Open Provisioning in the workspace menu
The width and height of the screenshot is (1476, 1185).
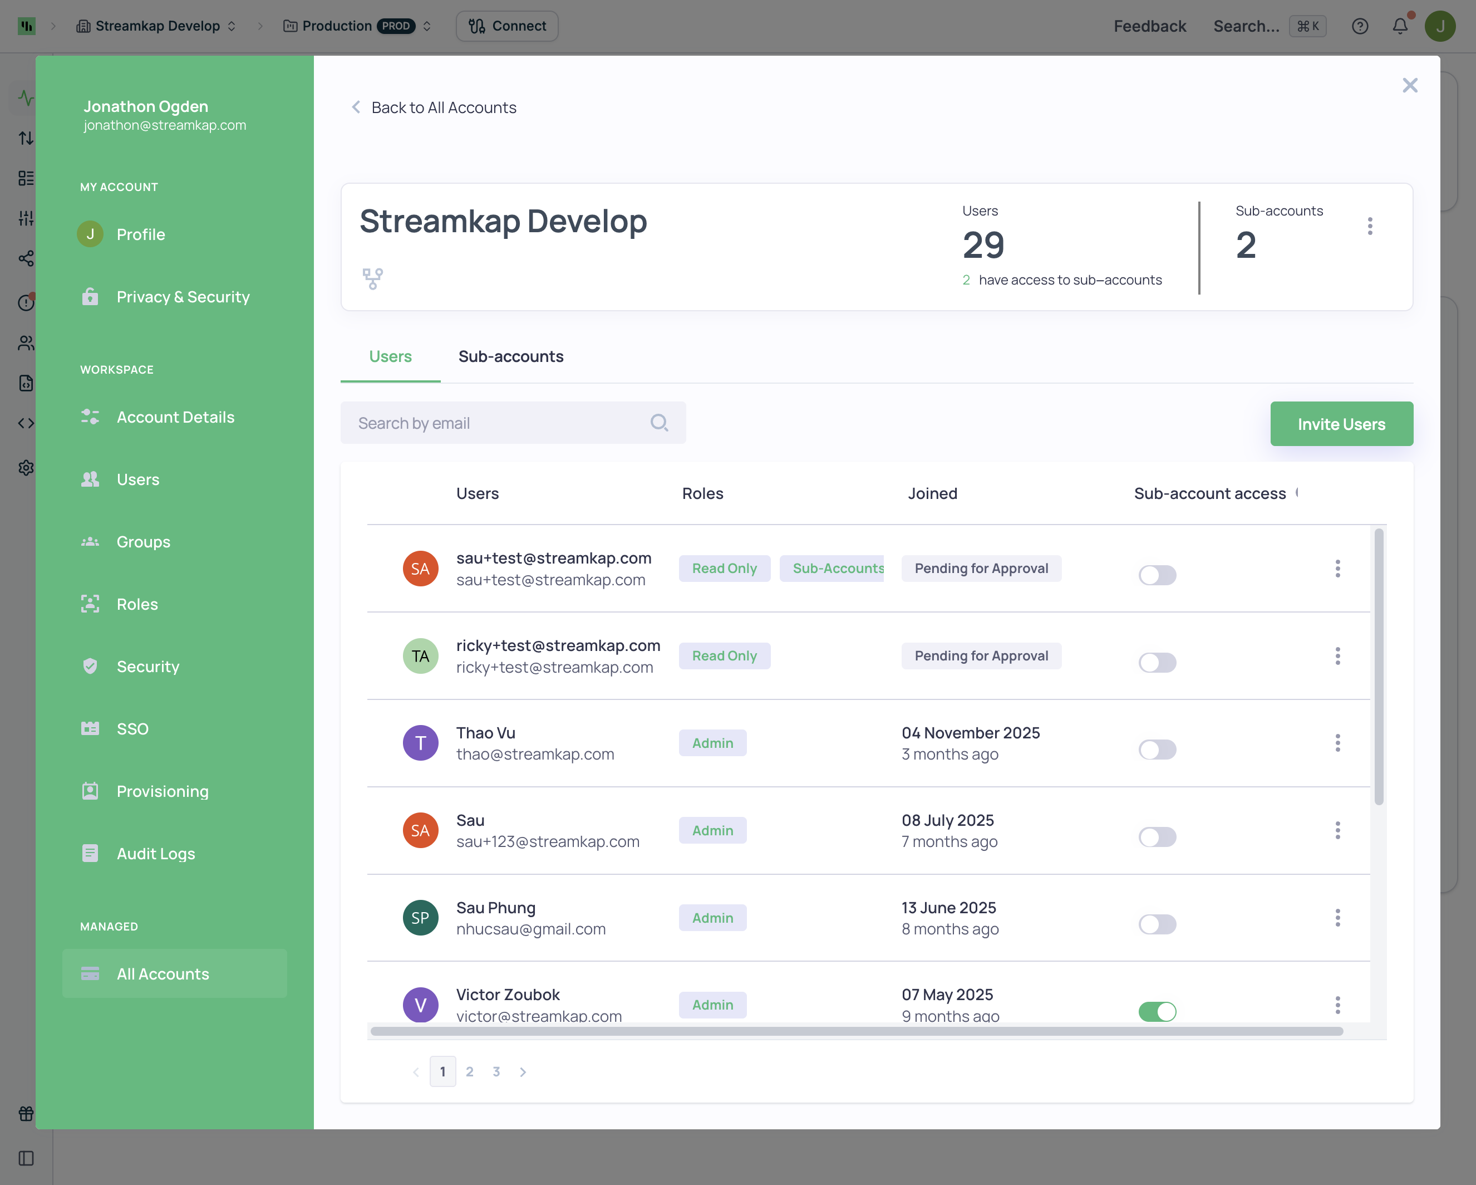163,791
